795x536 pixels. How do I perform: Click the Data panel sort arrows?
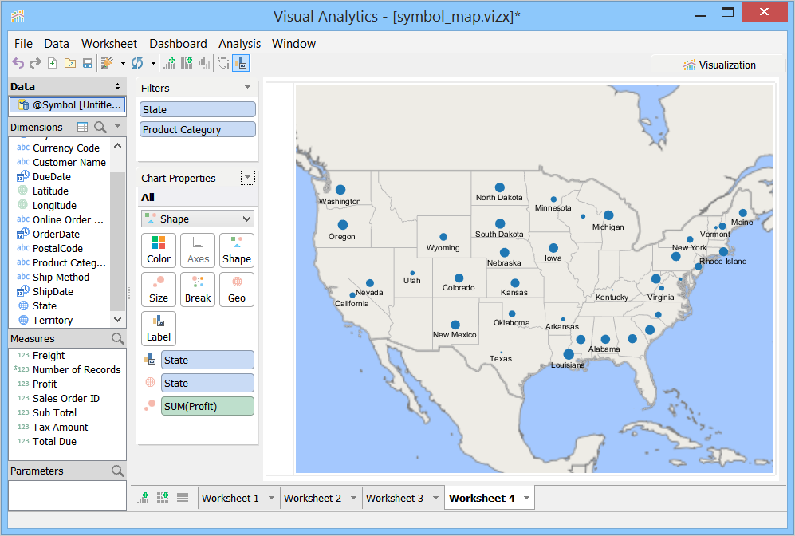tap(118, 86)
